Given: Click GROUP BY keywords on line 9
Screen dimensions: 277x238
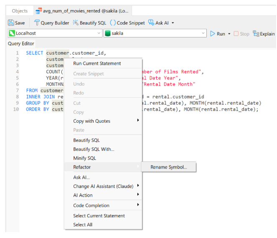Looking at the screenshot, I should click(38, 103).
